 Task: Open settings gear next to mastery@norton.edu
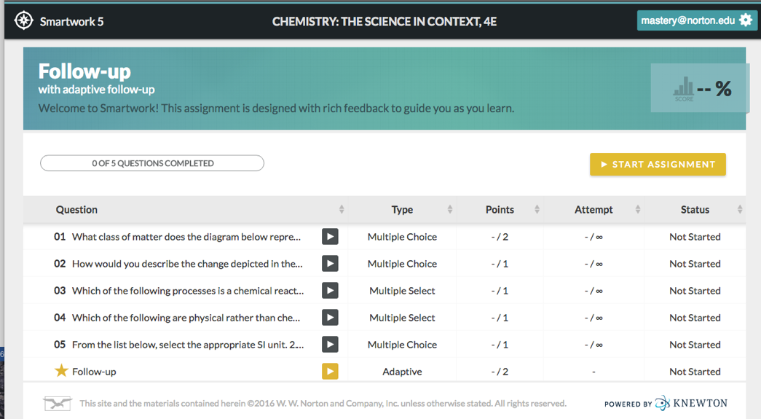pos(746,20)
